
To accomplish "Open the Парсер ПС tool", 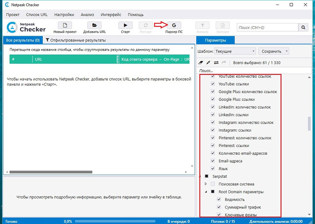I will coord(174,28).
